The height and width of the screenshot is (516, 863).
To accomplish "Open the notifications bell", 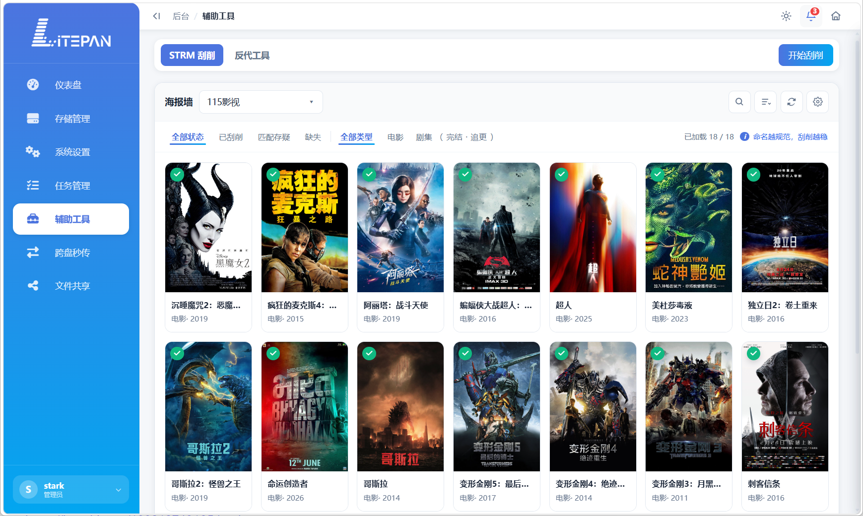I will coord(811,16).
